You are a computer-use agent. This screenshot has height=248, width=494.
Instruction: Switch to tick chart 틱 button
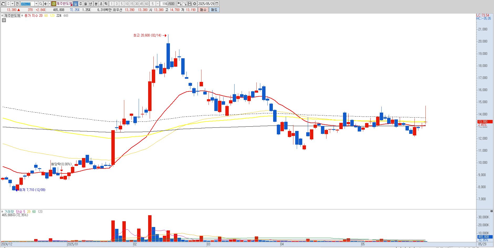106,4
